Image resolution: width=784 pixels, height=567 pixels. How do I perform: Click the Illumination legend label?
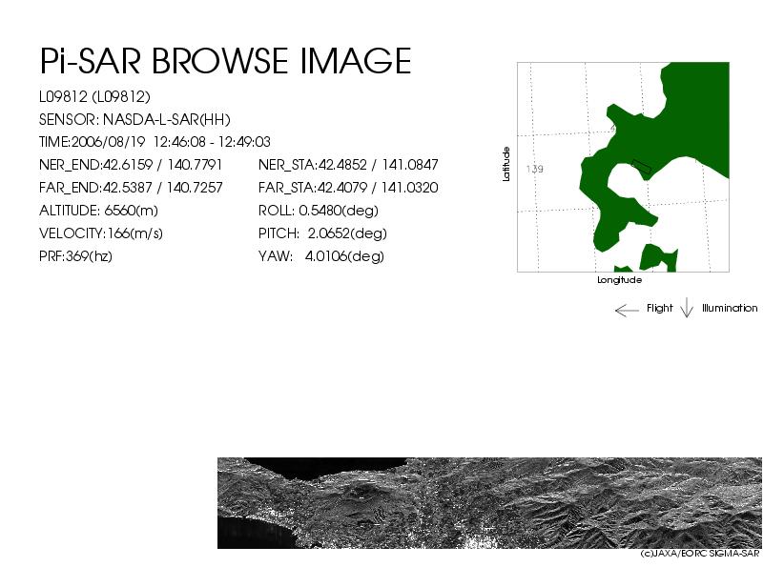(x=730, y=308)
